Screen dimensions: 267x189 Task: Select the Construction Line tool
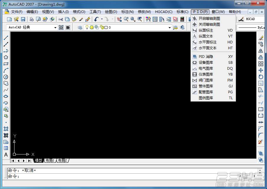pos(6,44)
